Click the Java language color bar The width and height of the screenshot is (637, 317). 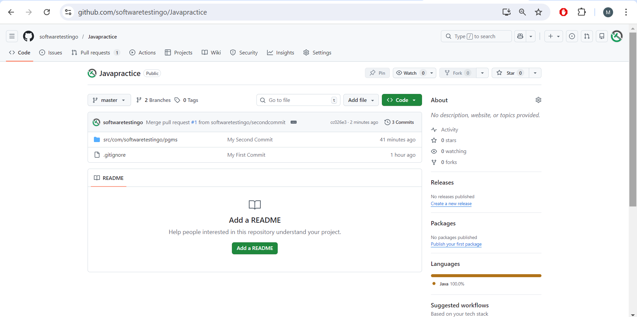486,276
